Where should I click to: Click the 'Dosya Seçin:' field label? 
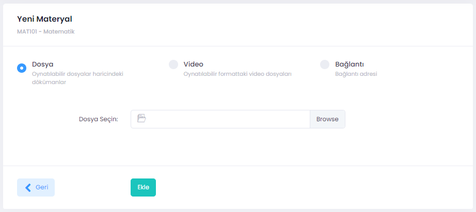click(99, 119)
